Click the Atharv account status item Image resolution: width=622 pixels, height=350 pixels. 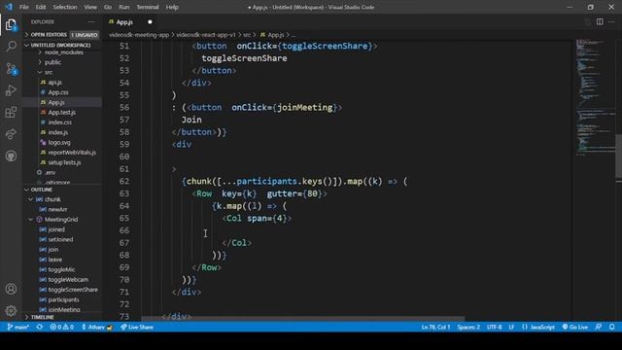[97, 327]
